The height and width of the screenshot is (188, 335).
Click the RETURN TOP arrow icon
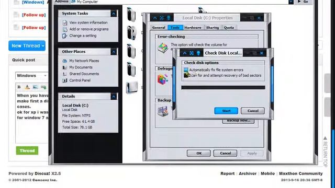point(325,138)
